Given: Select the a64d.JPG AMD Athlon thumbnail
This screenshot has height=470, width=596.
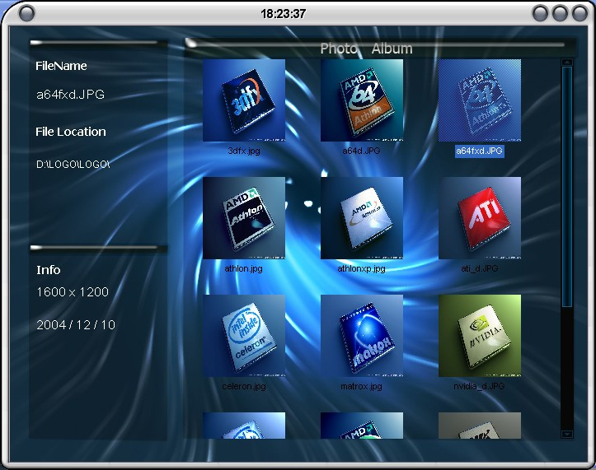Looking at the screenshot, I should (362, 100).
